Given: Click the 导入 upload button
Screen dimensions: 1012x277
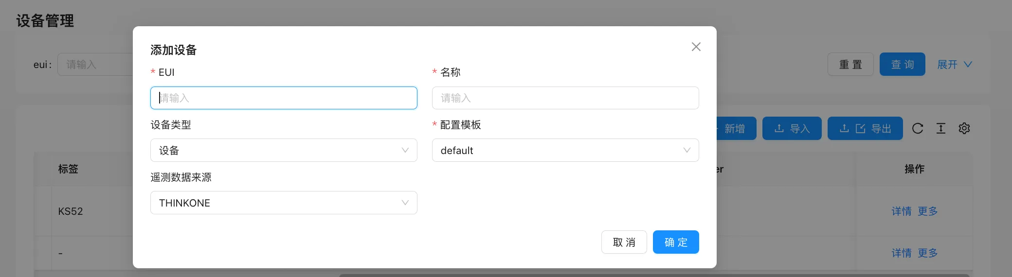Looking at the screenshot, I should click(x=792, y=128).
